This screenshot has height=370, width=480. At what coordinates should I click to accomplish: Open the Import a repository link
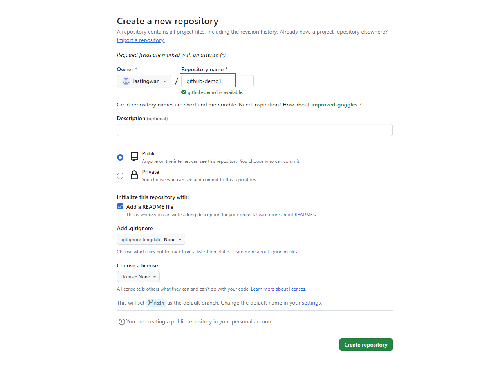(141, 40)
